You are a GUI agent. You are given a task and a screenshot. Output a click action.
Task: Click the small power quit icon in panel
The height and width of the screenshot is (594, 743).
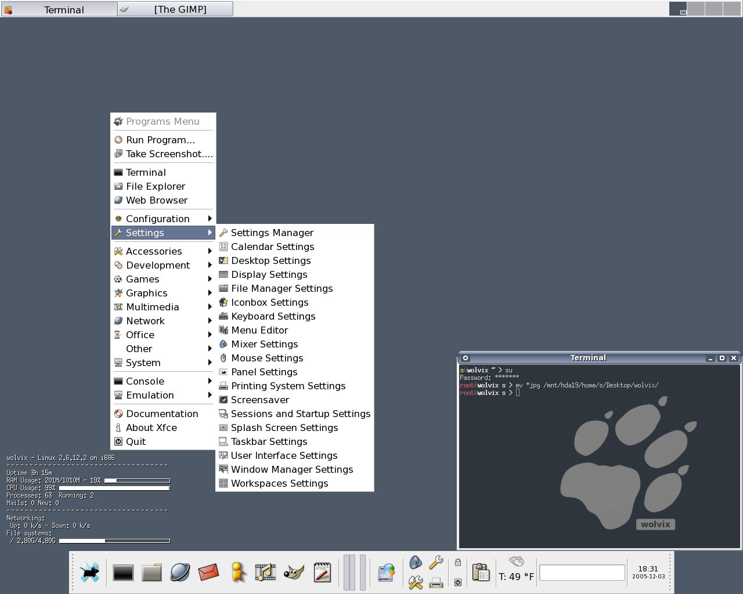coord(458,582)
